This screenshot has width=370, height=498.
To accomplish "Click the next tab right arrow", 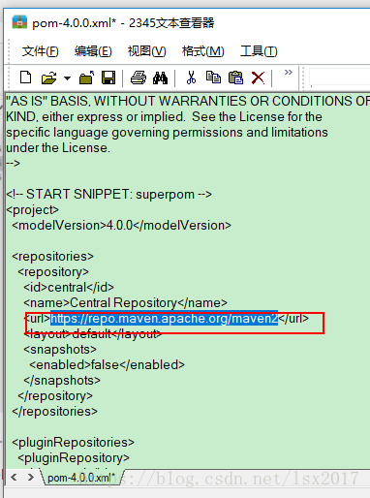I will pyautogui.click(x=30, y=477).
